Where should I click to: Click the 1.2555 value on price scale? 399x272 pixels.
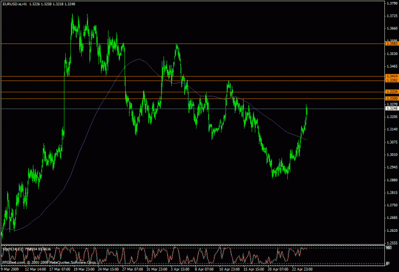click(392, 243)
